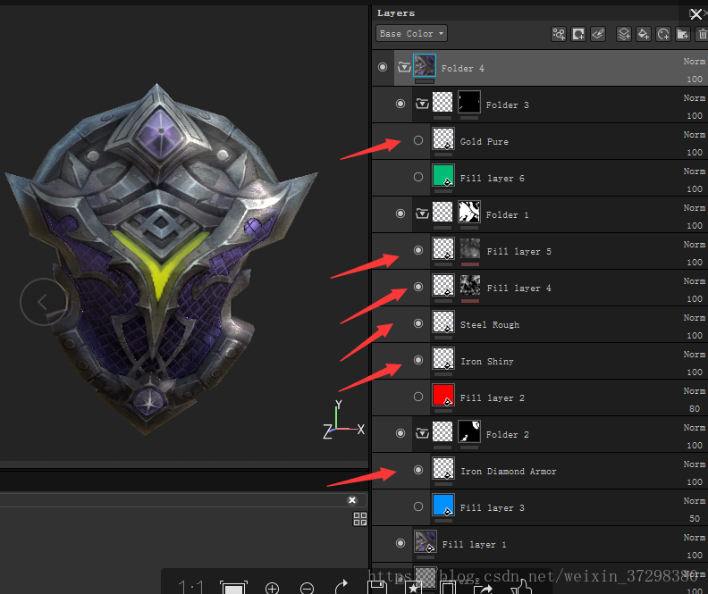Select the Fill layer 5 name
This screenshot has width=708, height=594.
[518, 252]
